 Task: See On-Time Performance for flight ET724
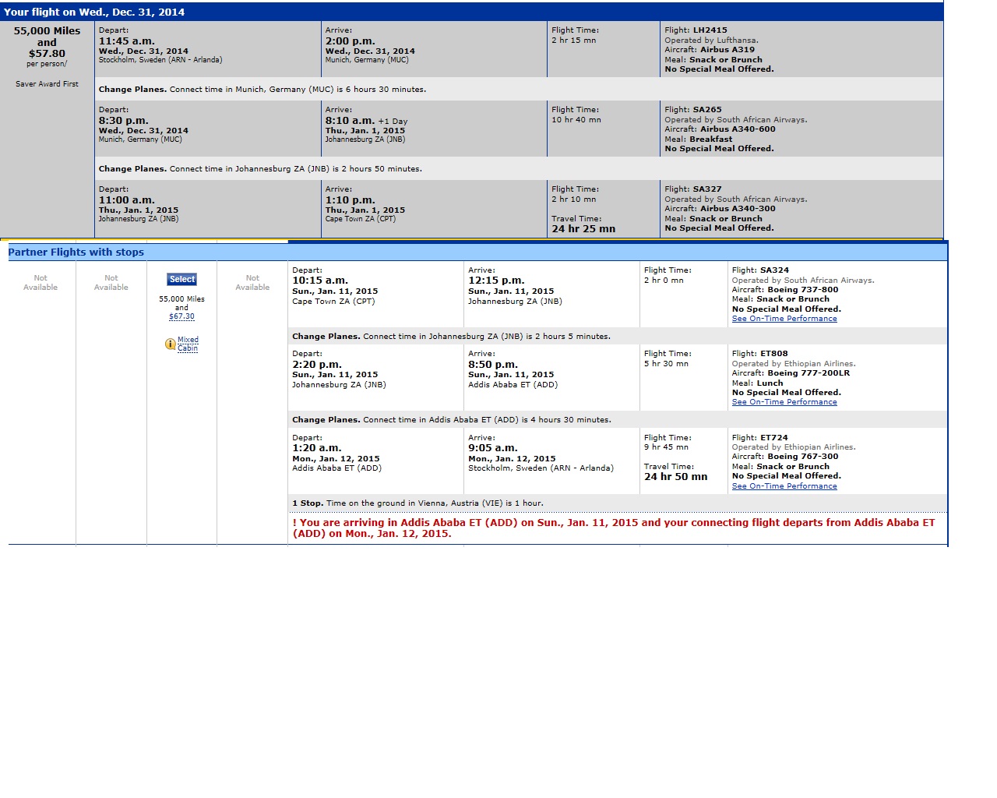click(x=784, y=486)
